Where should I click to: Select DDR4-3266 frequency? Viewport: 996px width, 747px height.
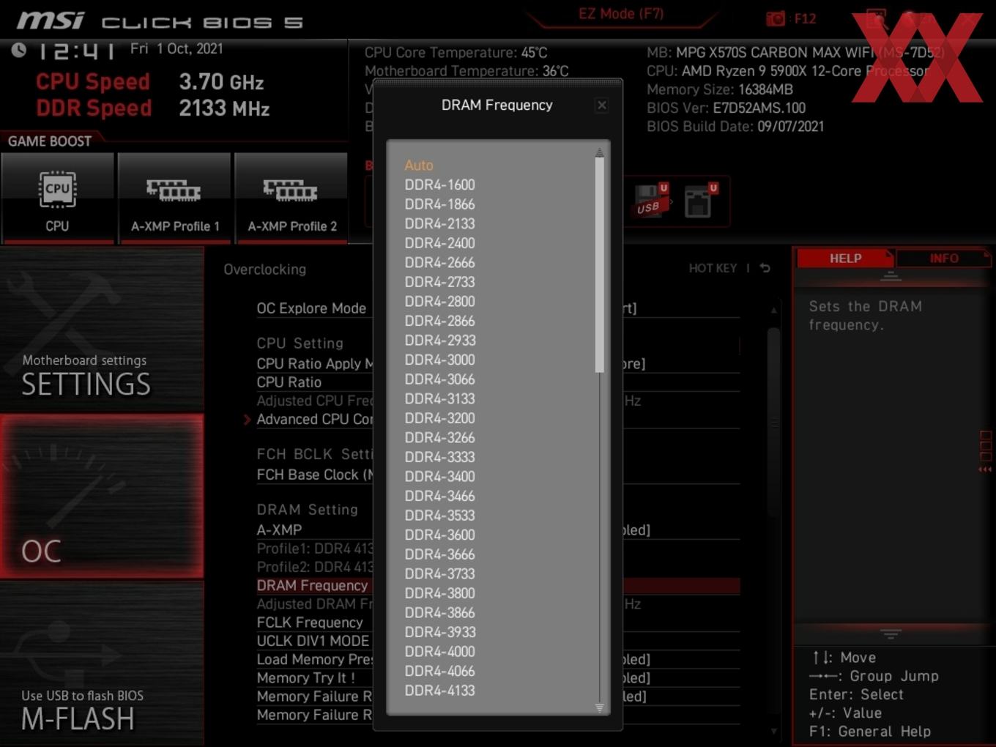click(439, 438)
